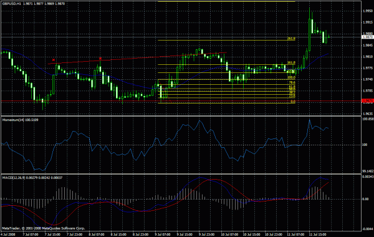This screenshot has height=237, width=374.
Task: Click the Momentum scale value 99.1402
Action: [x=368, y=171]
